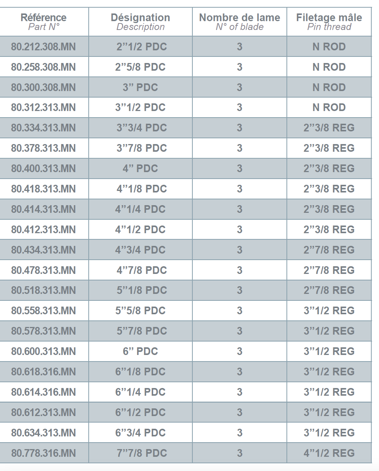Select the 4" PDC designation cell
379x471 pixels.
click(141, 169)
